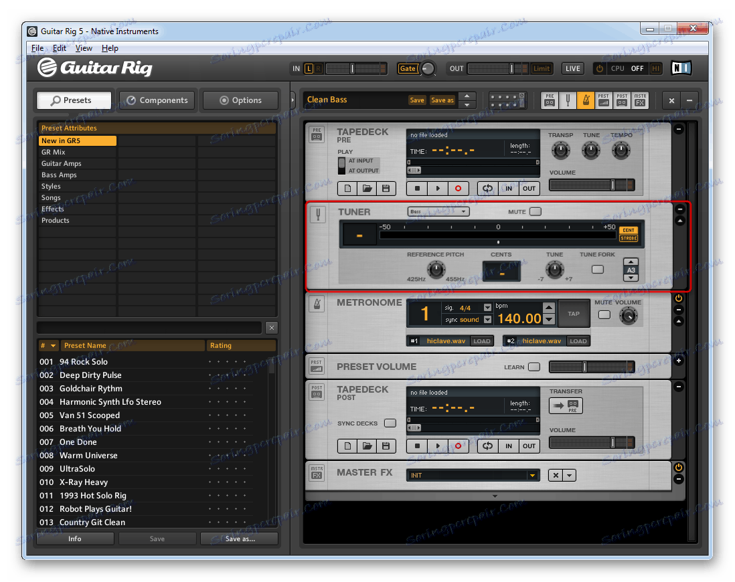This screenshot has width=735, height=582.
Task: Expand the Preset Volume module
Action: pos(678,361)
